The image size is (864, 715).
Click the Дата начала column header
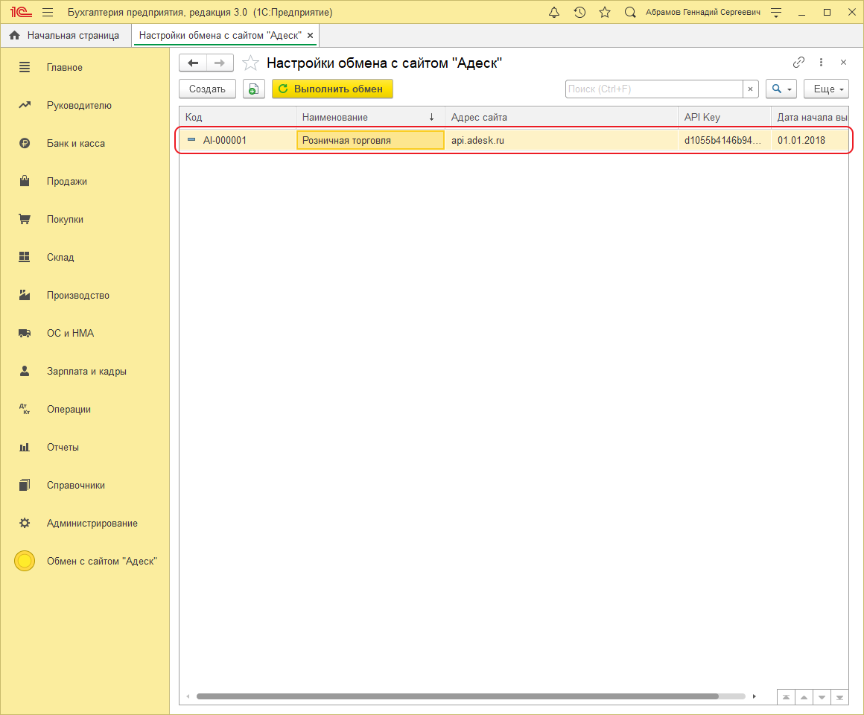click(x=810, y=118)
